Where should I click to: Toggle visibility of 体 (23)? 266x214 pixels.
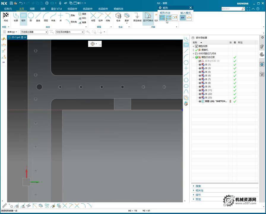200,97
